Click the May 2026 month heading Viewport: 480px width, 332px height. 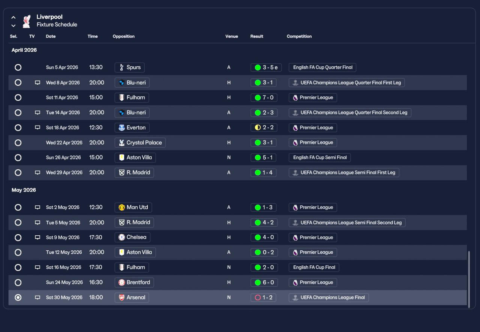tap(24, 190)
